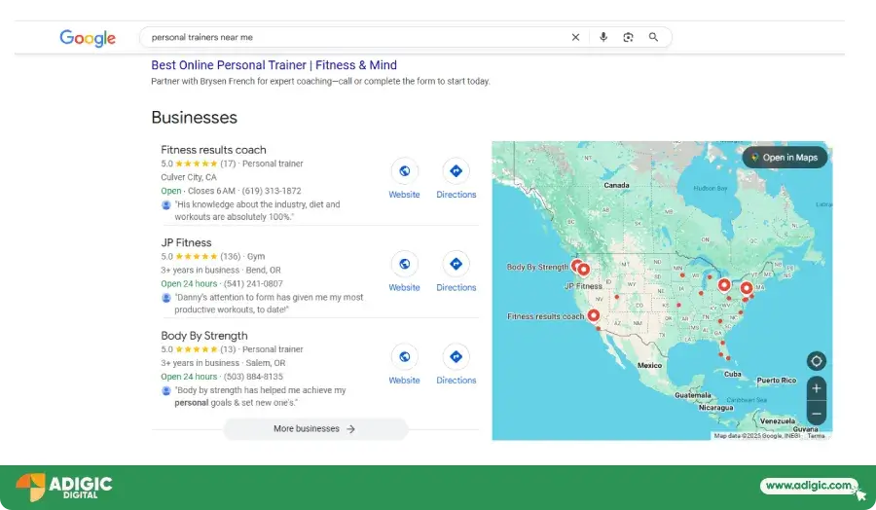
Task: Click the magnifying glass search icon
Action: click(653, 37)
